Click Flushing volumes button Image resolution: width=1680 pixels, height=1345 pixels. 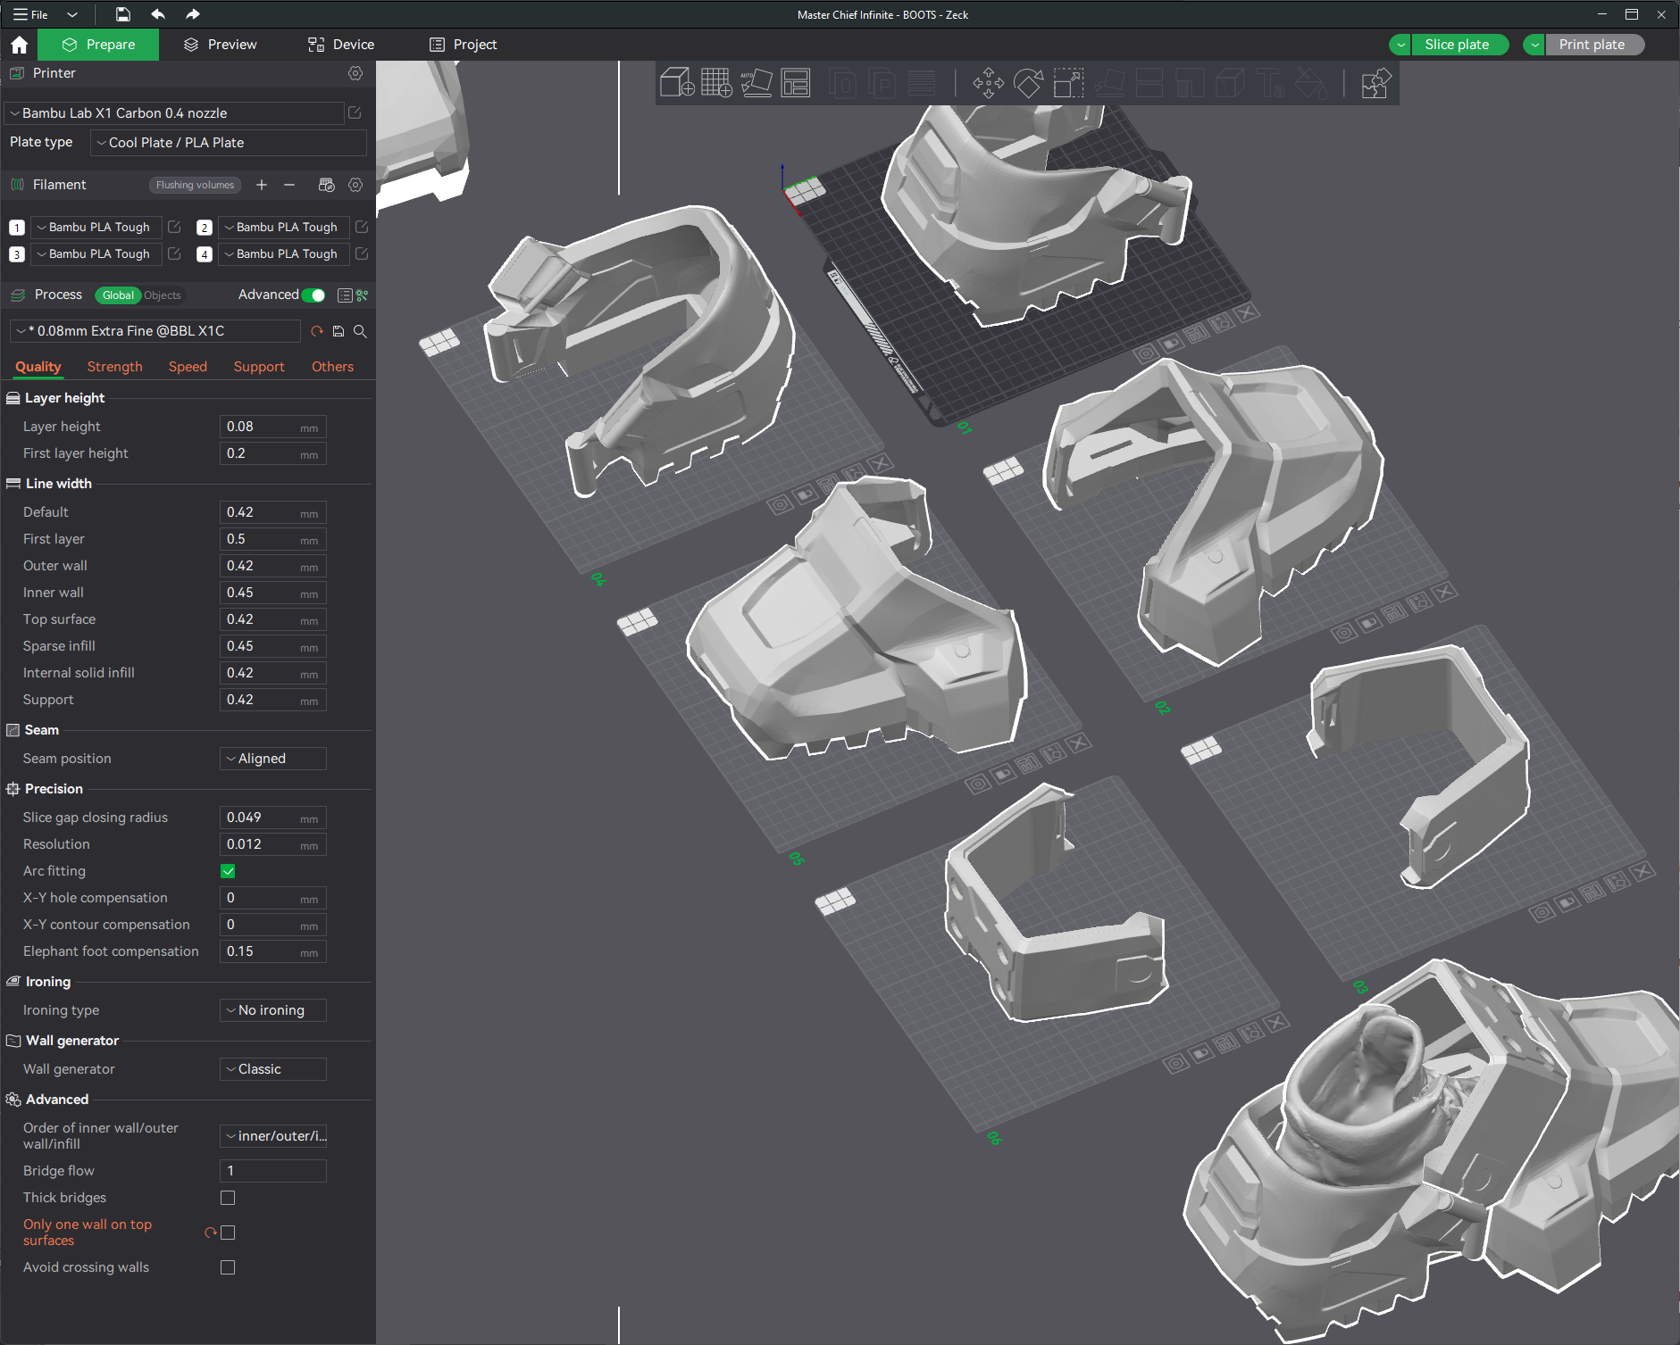[x=196, y=185]
